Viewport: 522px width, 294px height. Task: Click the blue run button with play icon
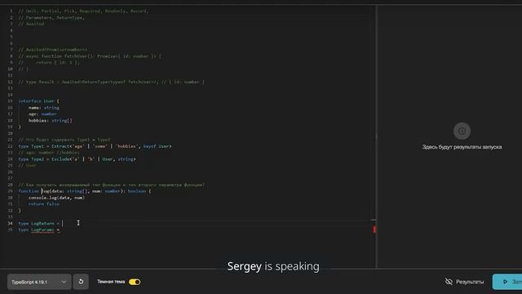(x=507, y=282)
